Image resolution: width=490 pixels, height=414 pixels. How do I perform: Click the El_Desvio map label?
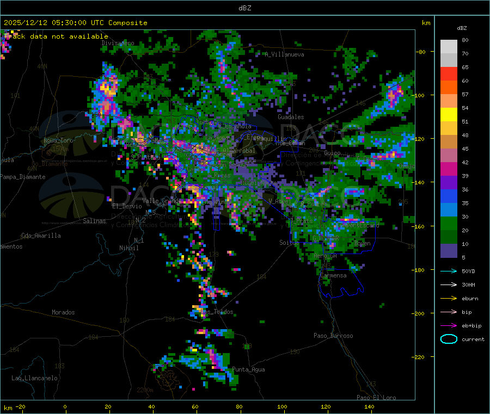click(127, 206)
